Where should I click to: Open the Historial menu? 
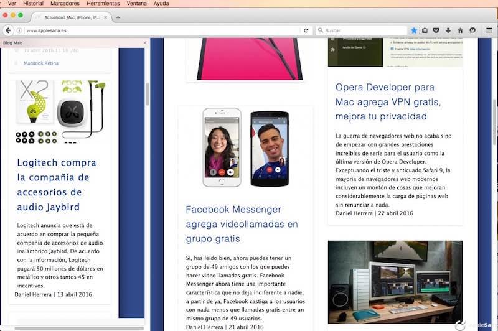coord(34,4)
